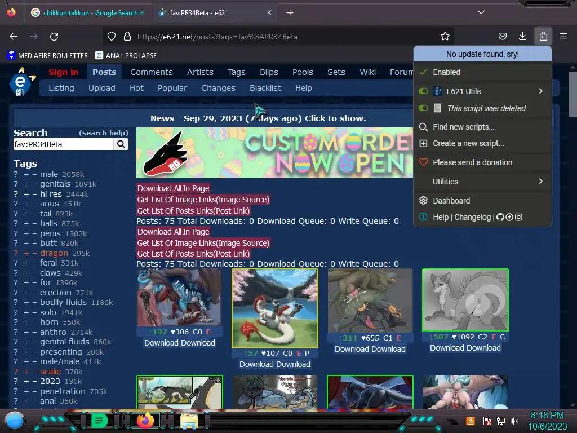577x433 pixels.
Task: Open the Firefox downloads panel
Action: pyautogui.click(x=522, y=36)
